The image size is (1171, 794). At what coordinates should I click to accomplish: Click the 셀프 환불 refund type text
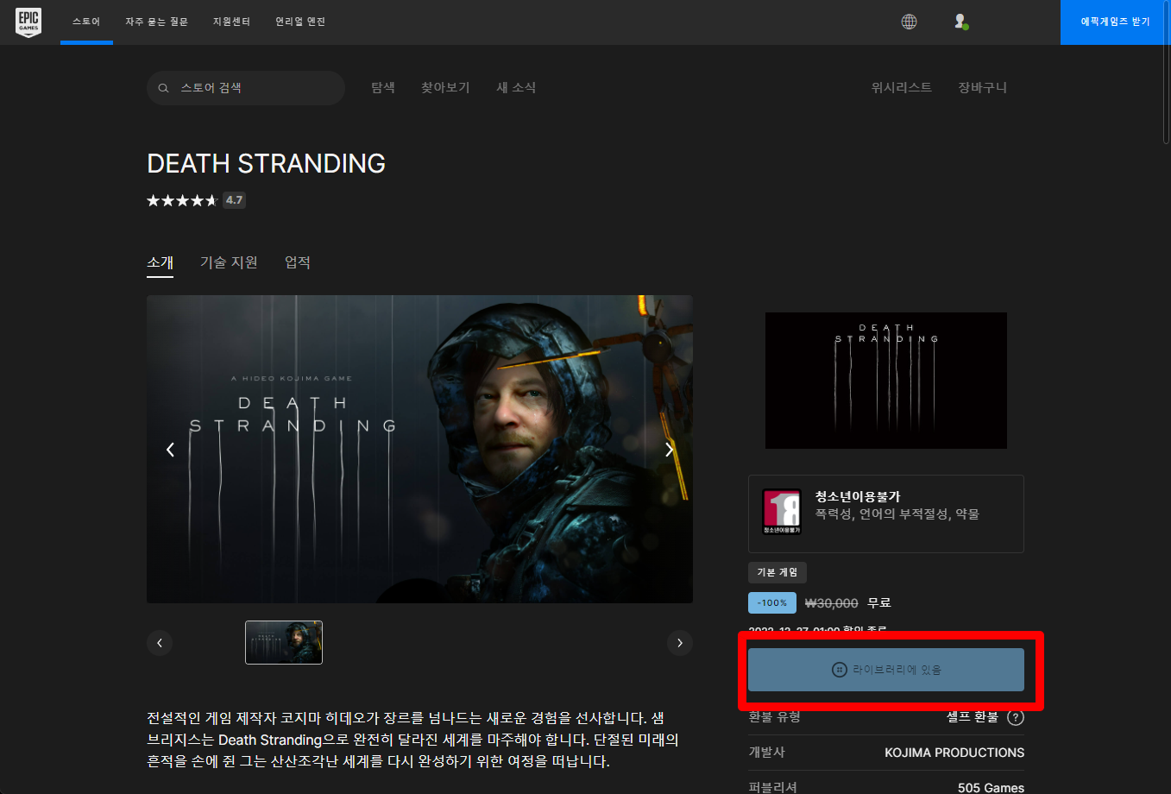click(x=973, y=717)
